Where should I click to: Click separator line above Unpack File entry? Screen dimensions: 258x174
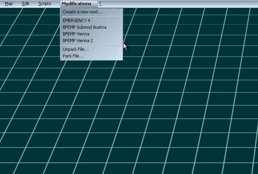[x=92, y=45]
